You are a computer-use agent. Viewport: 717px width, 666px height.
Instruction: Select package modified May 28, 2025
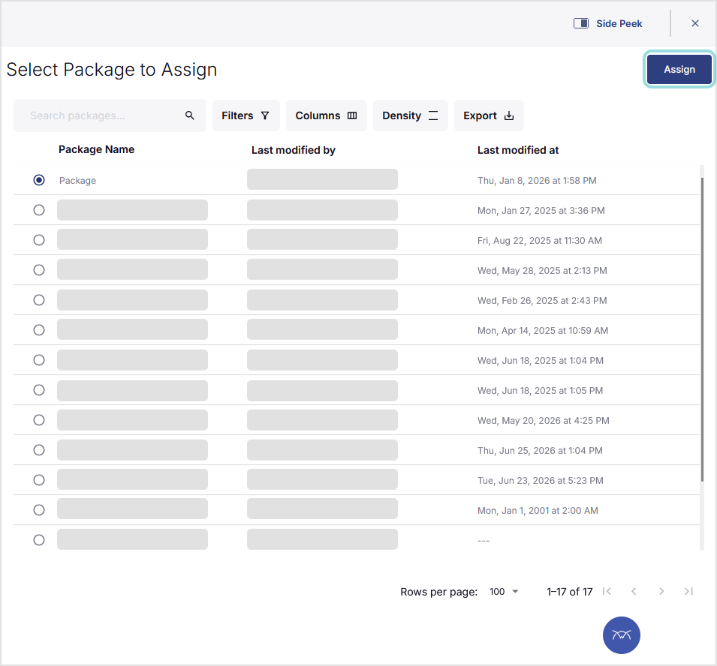(x=39, y=270)
